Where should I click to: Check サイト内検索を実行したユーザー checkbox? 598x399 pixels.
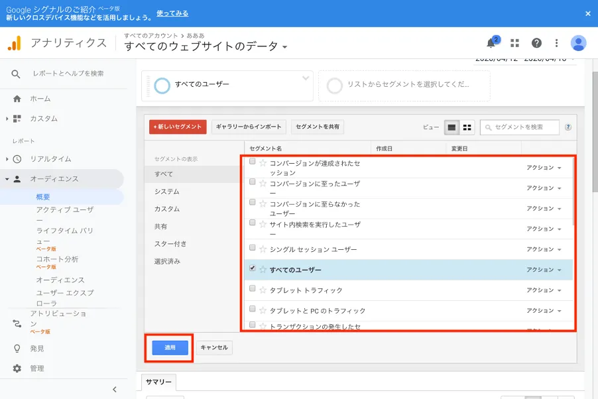point(252,223)
